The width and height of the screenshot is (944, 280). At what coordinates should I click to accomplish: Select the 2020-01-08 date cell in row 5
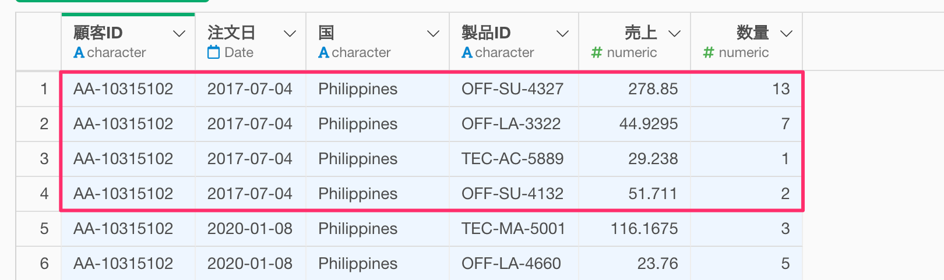251,229
